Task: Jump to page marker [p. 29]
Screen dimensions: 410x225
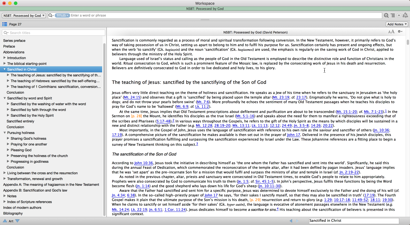Action: (x=255, y=200)
